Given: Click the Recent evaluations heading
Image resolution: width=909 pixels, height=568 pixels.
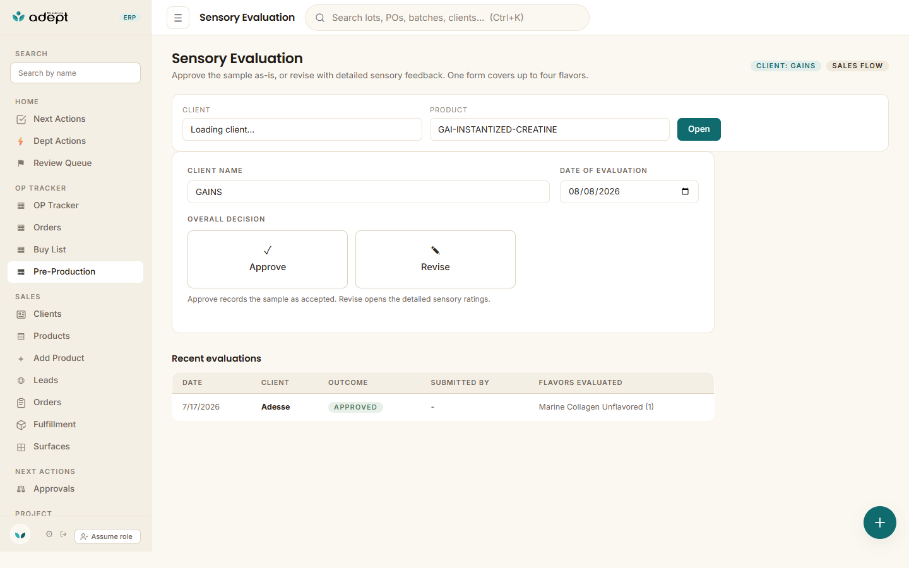Looking at the screenshot, I should pos(217,358).
